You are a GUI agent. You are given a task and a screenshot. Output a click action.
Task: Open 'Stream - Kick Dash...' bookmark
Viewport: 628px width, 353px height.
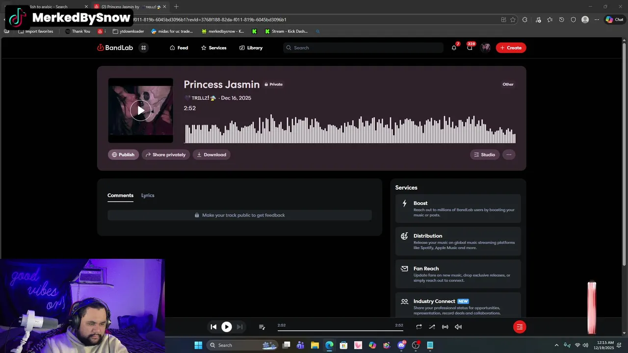point(286,31)
